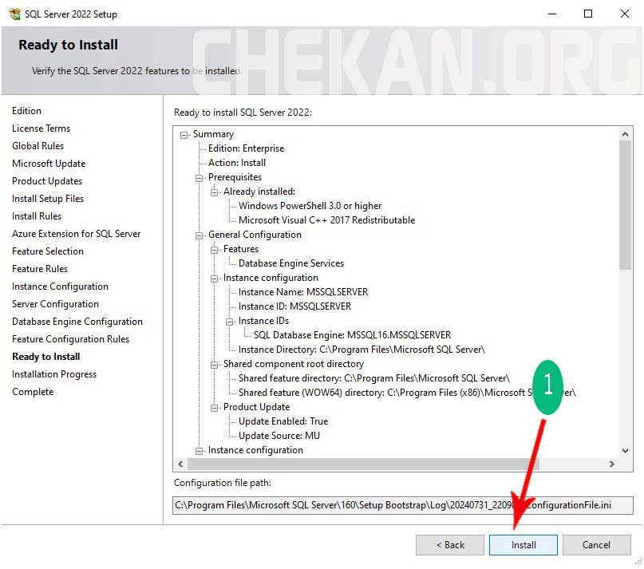The height and width of the screenshot is (569, 644).
Task: Click the configuration file path field
Action: click(403, 505)
